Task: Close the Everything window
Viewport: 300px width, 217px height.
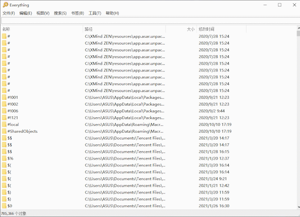Action: click(294, 5)
